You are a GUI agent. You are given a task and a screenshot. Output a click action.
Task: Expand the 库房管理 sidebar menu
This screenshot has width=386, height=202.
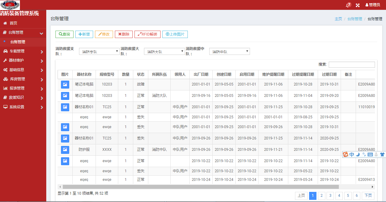click(23, 79)
